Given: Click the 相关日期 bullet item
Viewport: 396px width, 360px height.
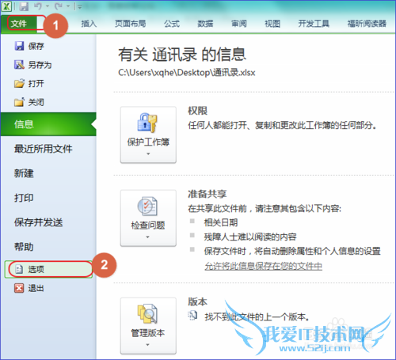Looking at the screenshot, I should tap(221, 222).
